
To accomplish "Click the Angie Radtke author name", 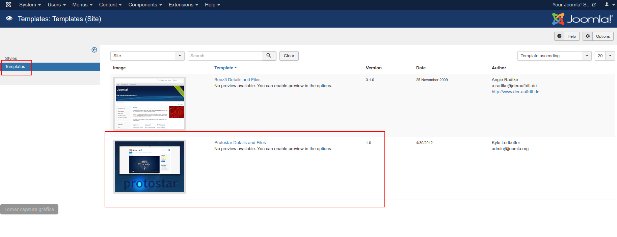I will coord(505,80).
